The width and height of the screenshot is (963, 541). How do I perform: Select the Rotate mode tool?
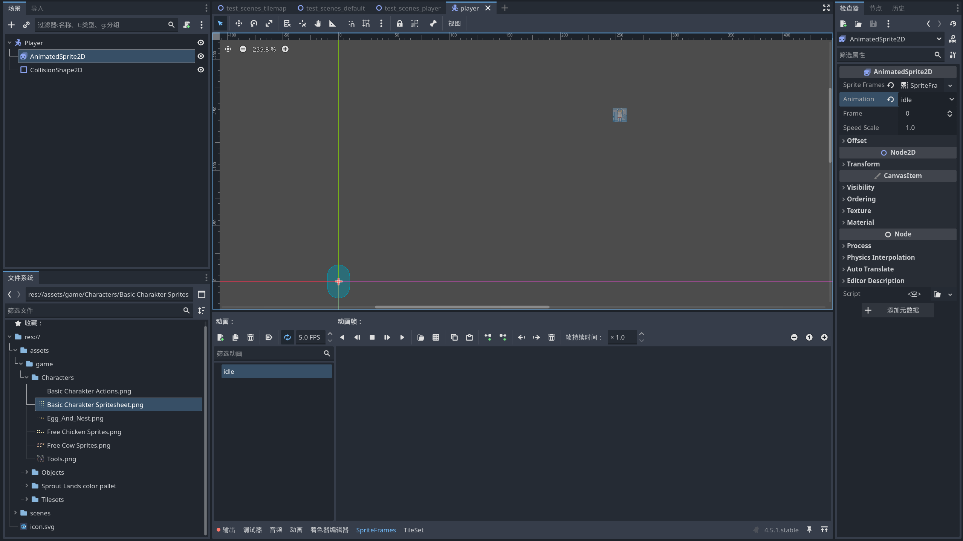pyautogui.click(x=254, y=24)
